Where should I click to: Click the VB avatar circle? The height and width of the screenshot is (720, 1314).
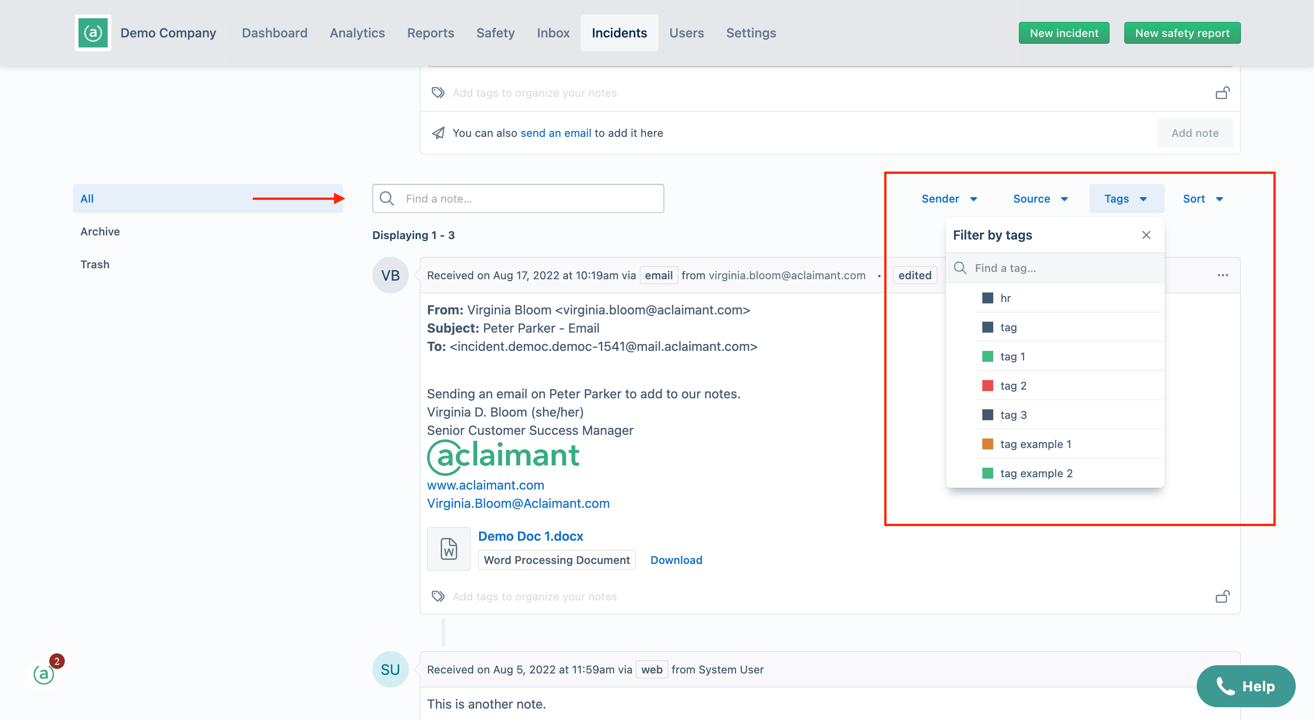click(x=390, y=275)
